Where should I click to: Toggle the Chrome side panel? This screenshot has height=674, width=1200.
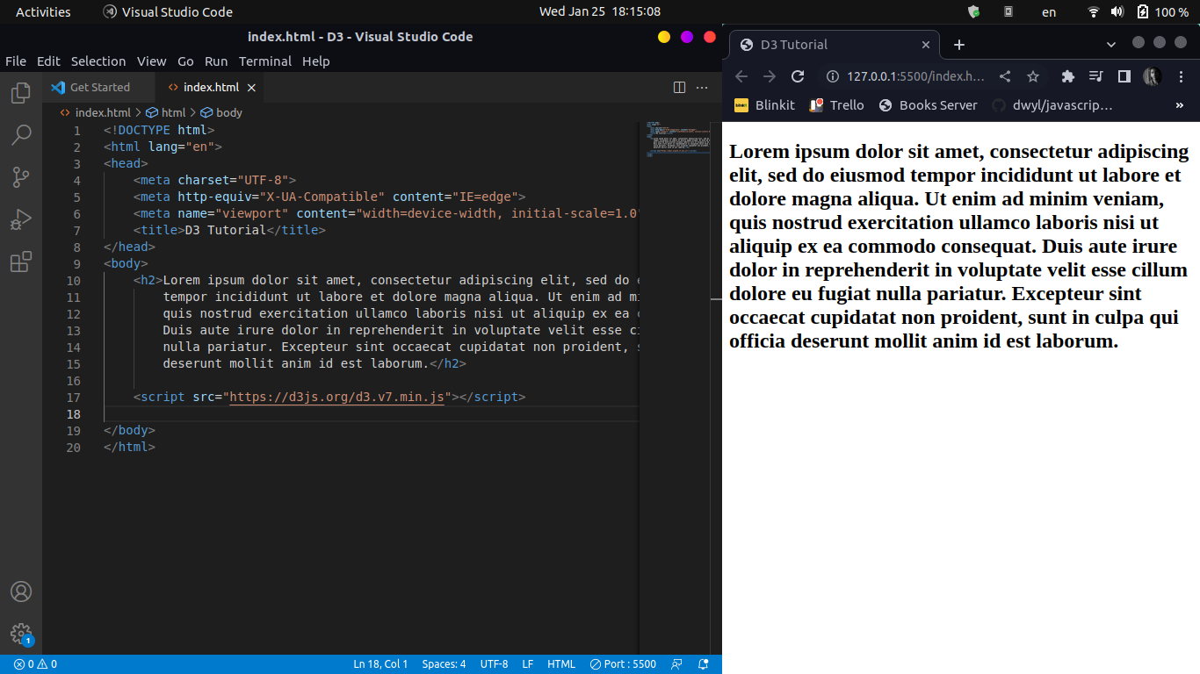coord(1124,76)
